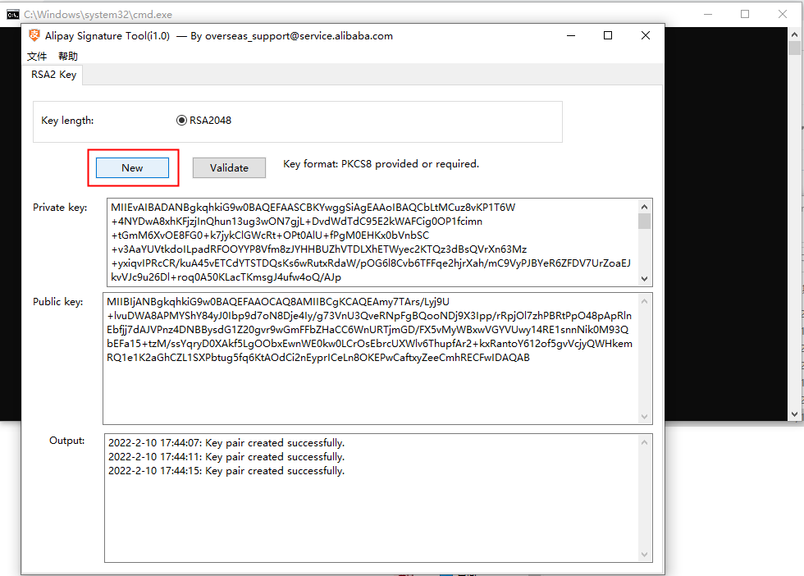Open the 文件 menu
804x576 pixels.
click(x=37, y=56)
